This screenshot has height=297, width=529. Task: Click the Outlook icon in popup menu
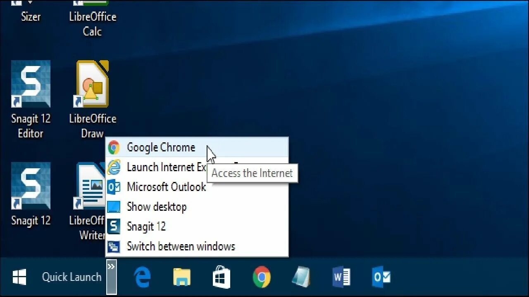point(114,187)
